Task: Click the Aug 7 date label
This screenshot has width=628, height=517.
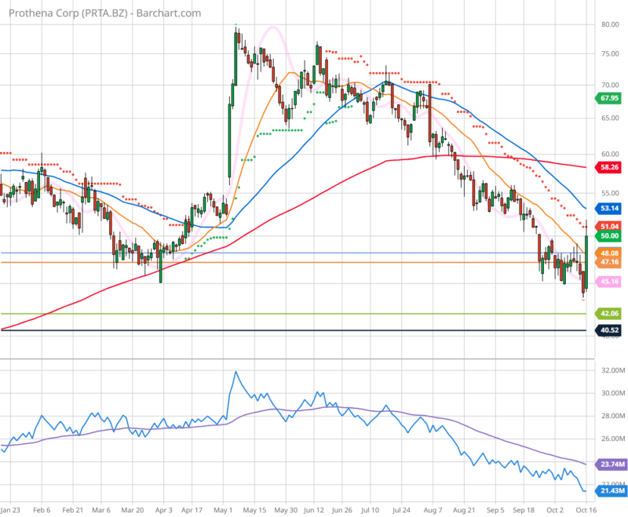Action: click(433, 510)
